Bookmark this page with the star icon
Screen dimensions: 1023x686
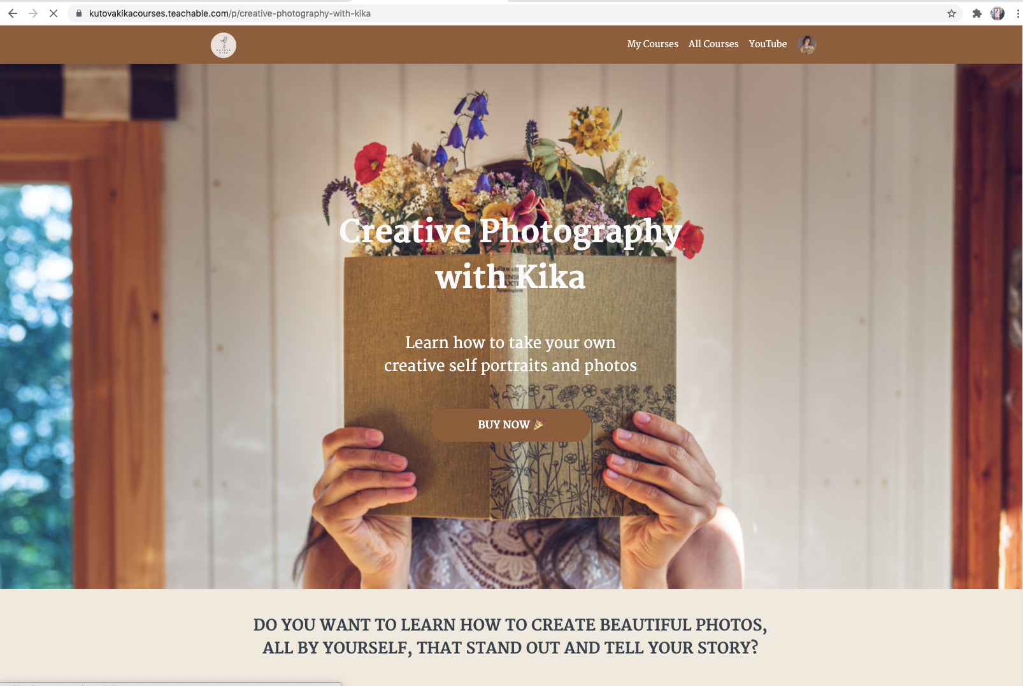coord(952,13)
